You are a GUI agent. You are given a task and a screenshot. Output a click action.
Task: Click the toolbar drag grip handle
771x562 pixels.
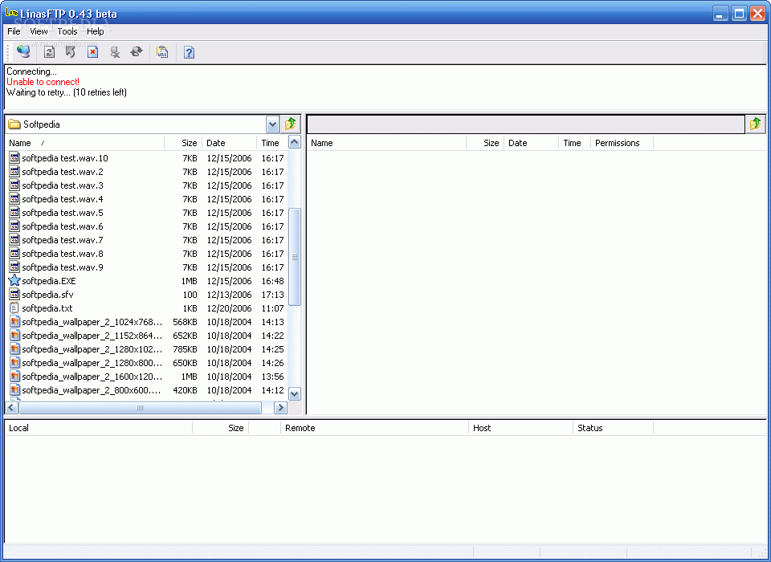(x=7, y=52)
